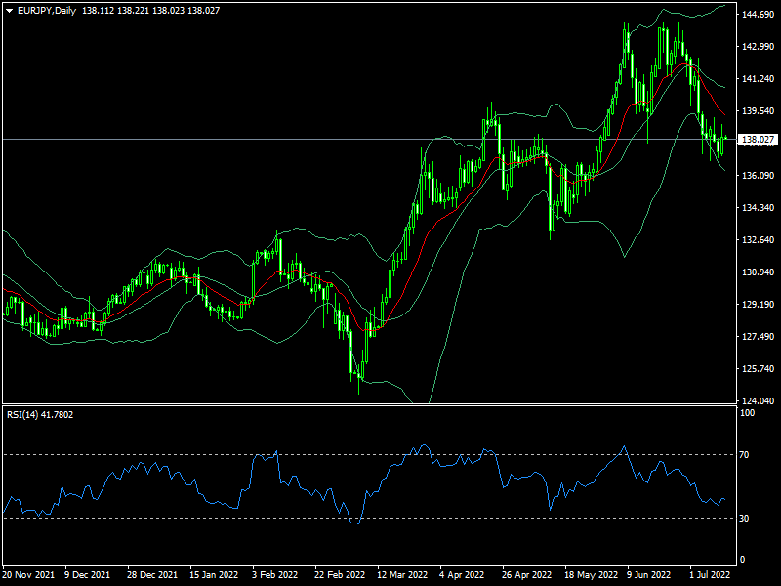Click the 22 Feb 2022 date label
Viewport: 781px width, 586px height.
pyautogui.click(x=340, y=574)
